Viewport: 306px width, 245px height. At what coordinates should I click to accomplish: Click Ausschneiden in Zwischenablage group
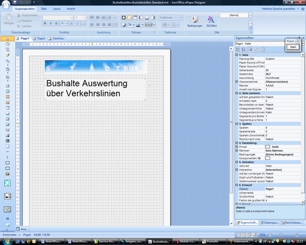coord(27,15)
